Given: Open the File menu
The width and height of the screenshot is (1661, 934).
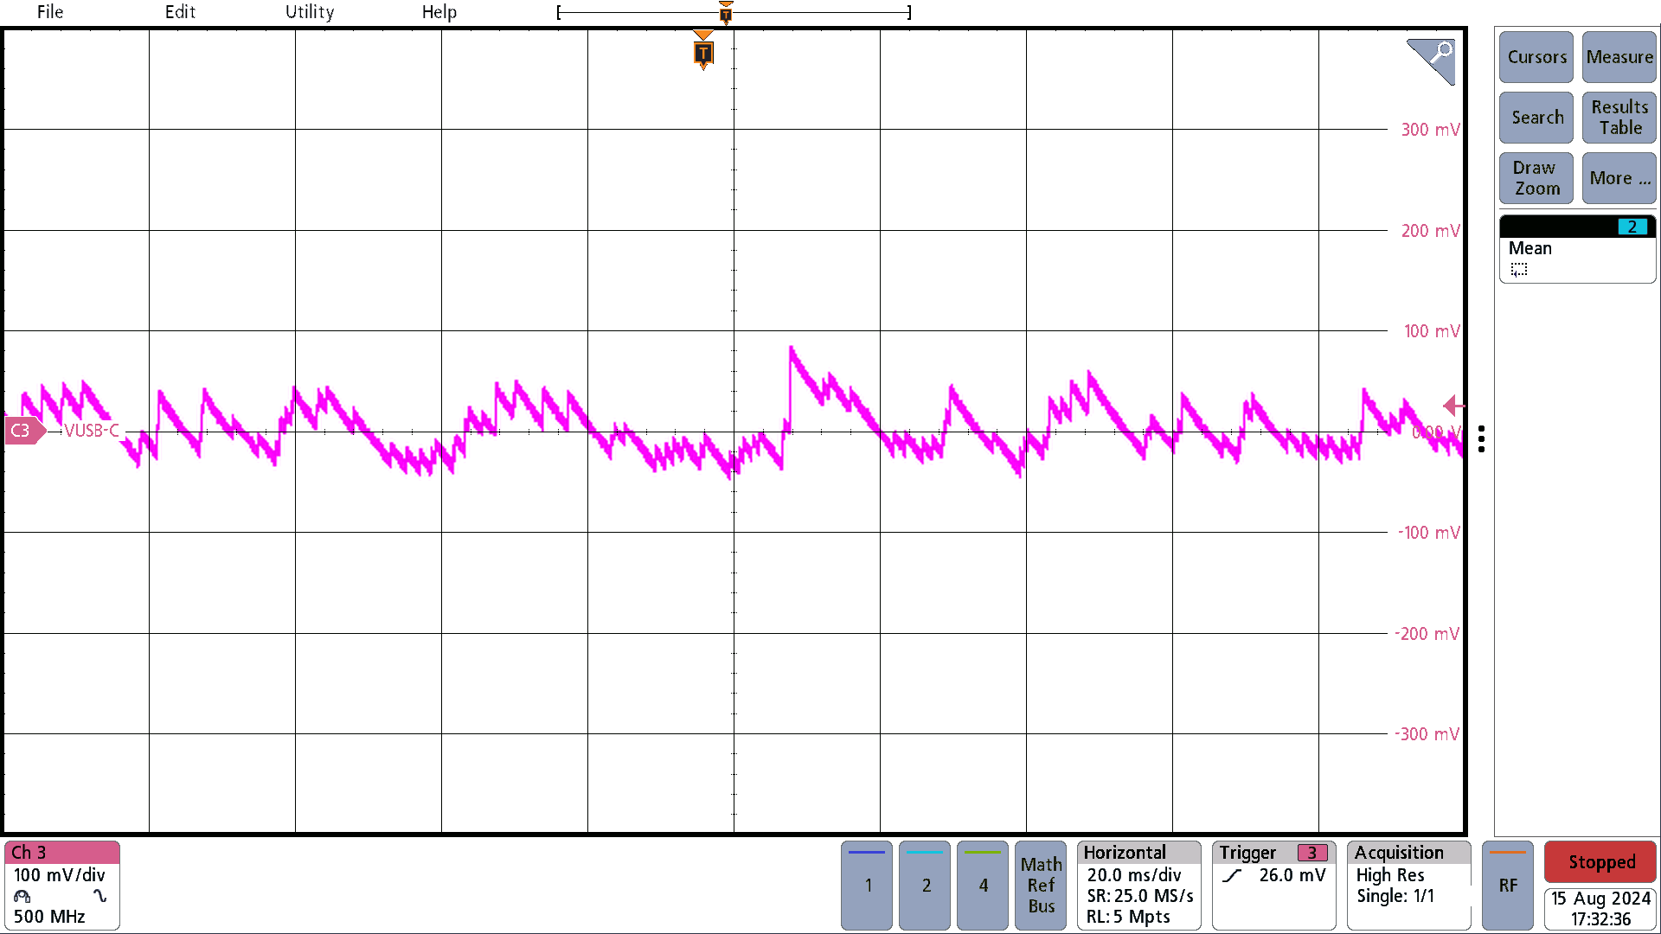Looking at the screenshot, I should click(49, 12).
